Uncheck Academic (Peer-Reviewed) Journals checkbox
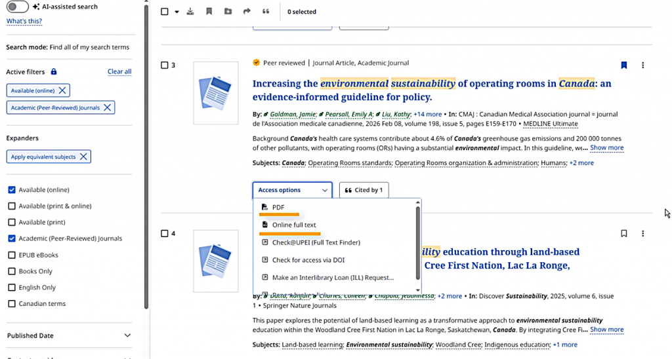The image size is (672, 359). (x=12, y=238)
